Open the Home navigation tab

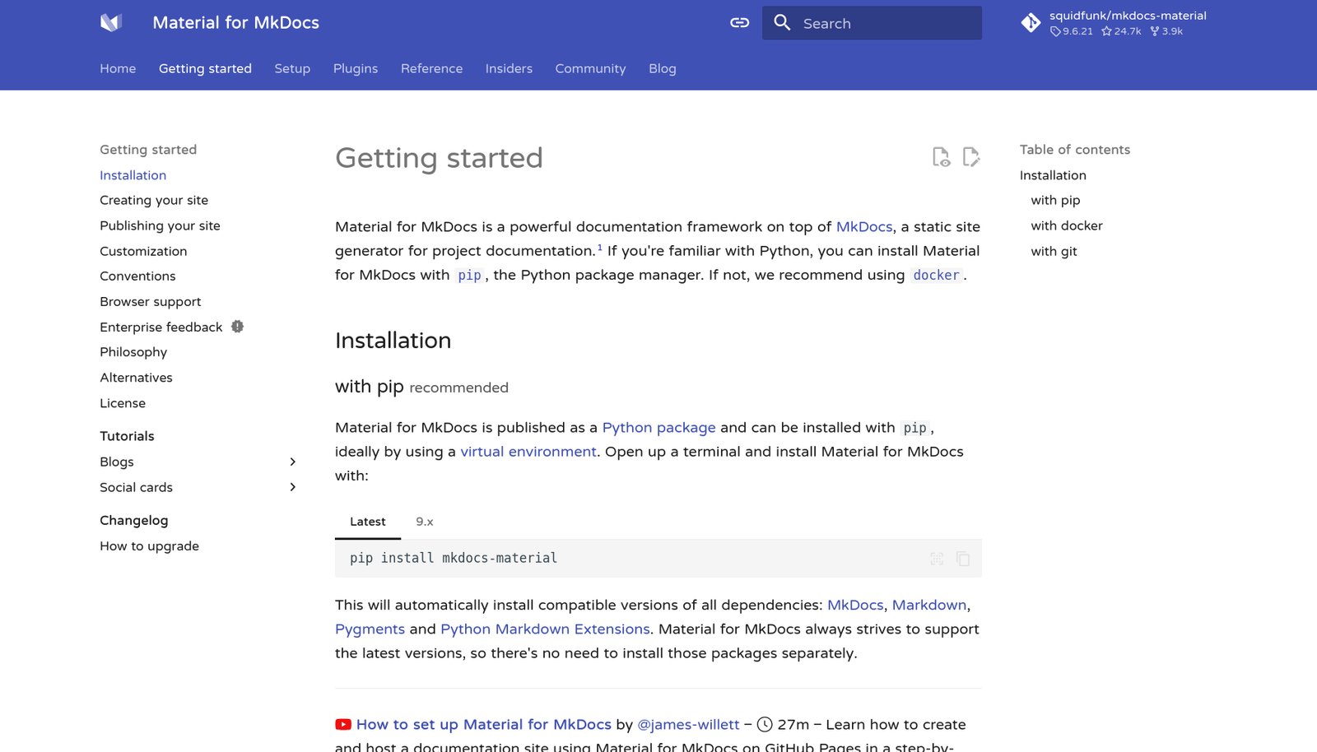(x=118, y=68)
